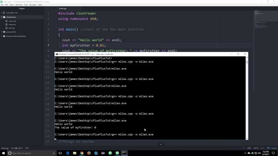Screen dimensions: 278x156
Task: Open the View menu
Action: [12, 5]
